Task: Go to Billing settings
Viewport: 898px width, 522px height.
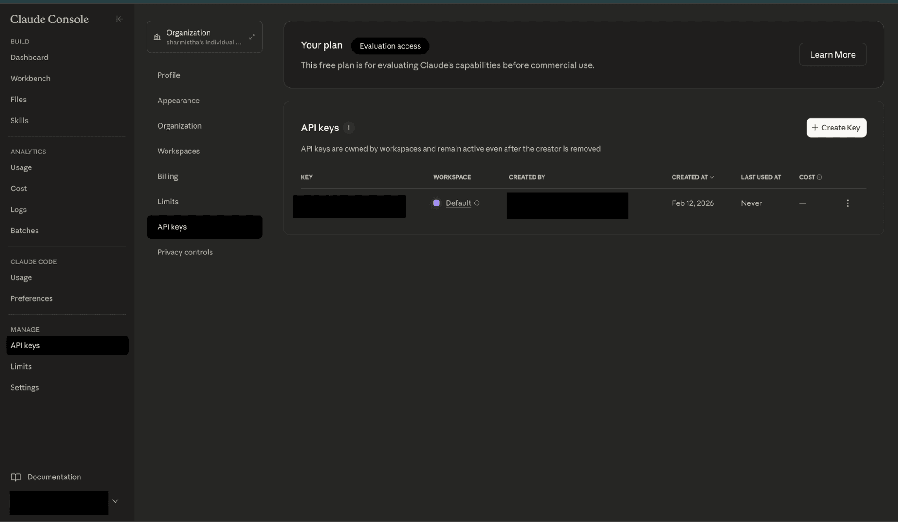Action: click(167, 176)
